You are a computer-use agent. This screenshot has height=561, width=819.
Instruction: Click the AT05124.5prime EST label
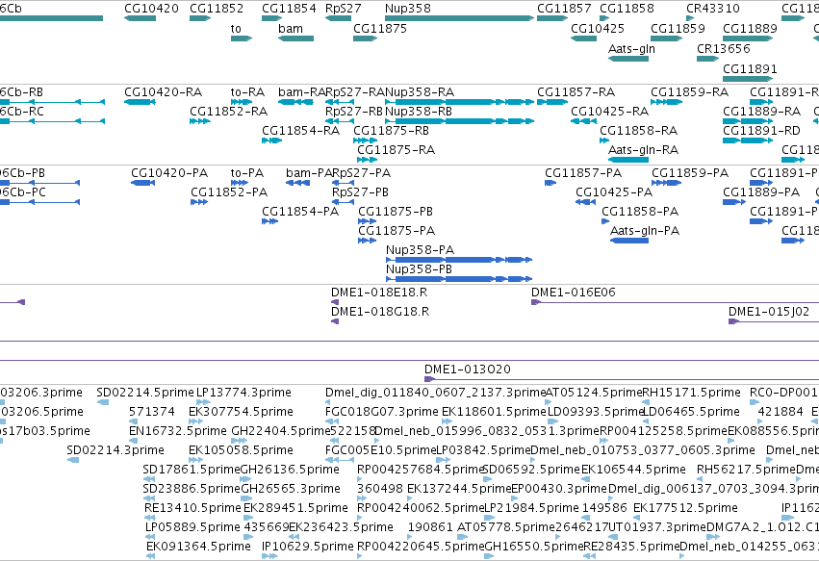[x=593, y=393]
